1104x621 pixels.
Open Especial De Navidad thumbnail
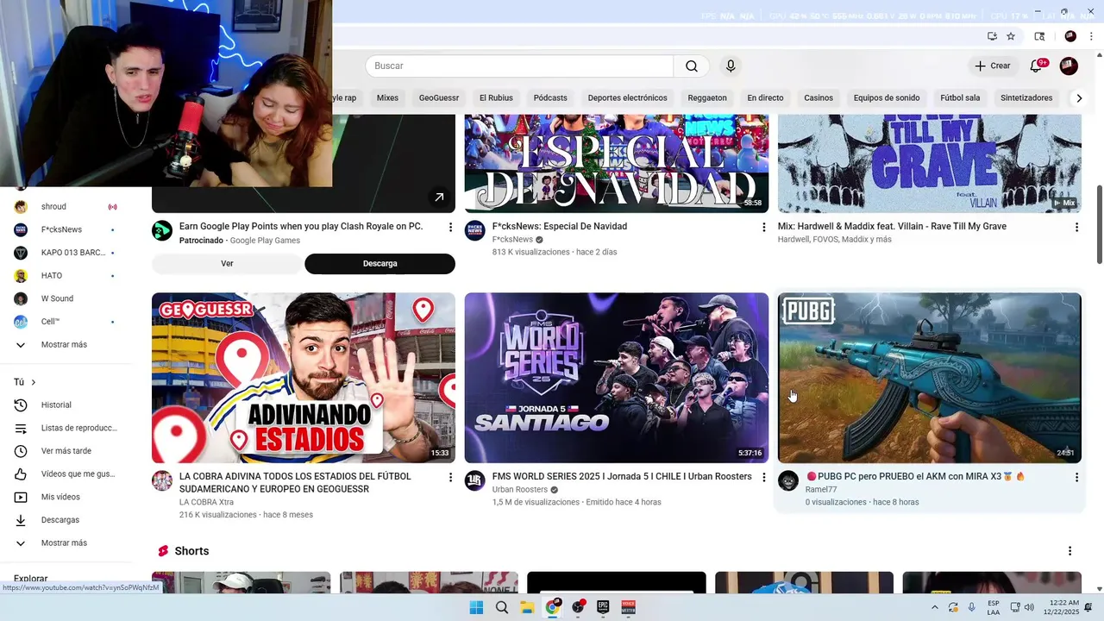(617, 164)
